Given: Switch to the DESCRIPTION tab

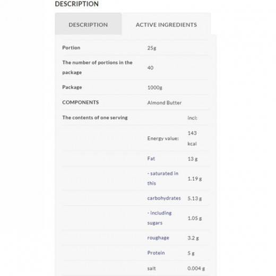Looking at the screenshot, I should 88,24.
